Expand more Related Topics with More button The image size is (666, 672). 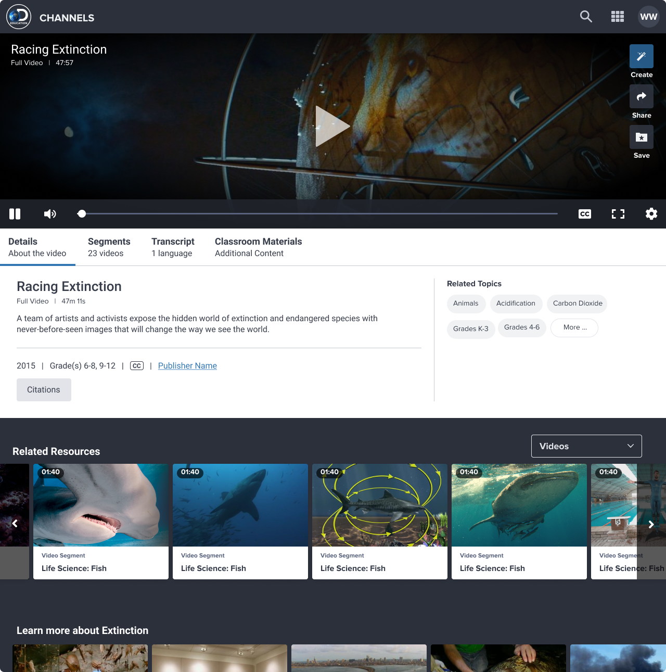(574, 327)
